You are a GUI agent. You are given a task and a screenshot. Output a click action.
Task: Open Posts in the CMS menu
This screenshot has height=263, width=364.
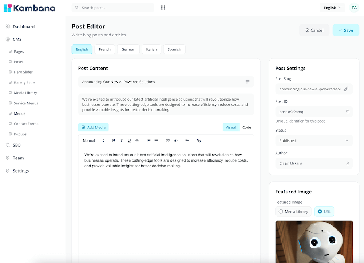(18, 62)
